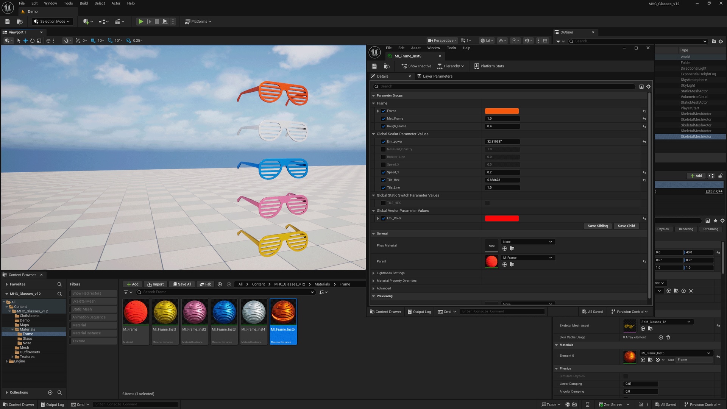Open Fab from the Content Browser toolbar
The image size is (727, 409).
point(205,284)
